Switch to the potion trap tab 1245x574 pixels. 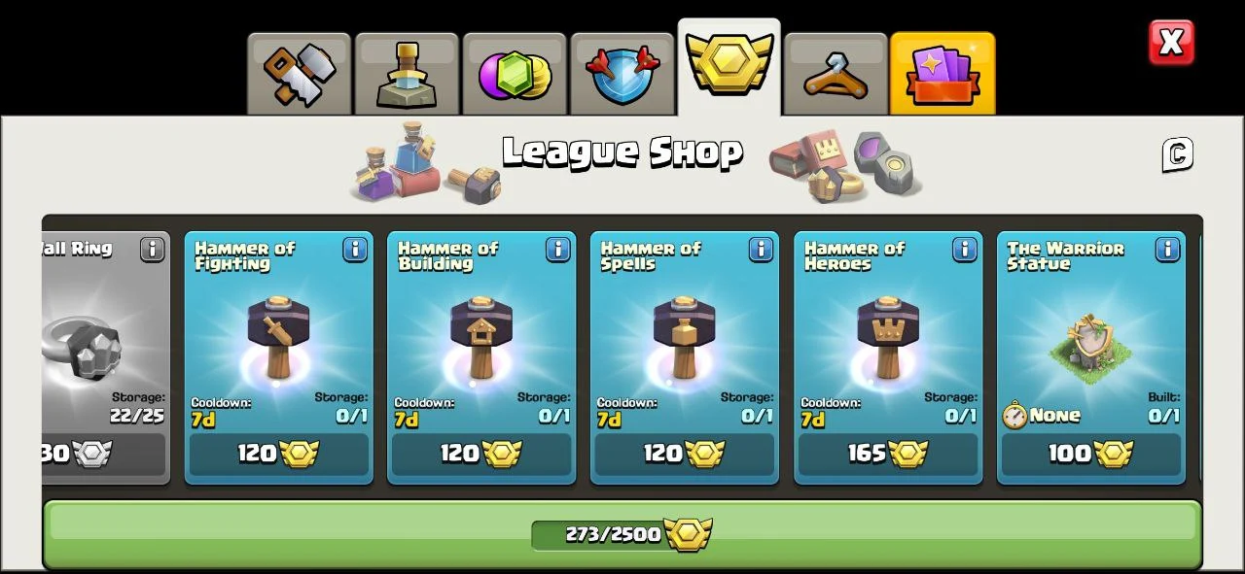tap(407, 74)
